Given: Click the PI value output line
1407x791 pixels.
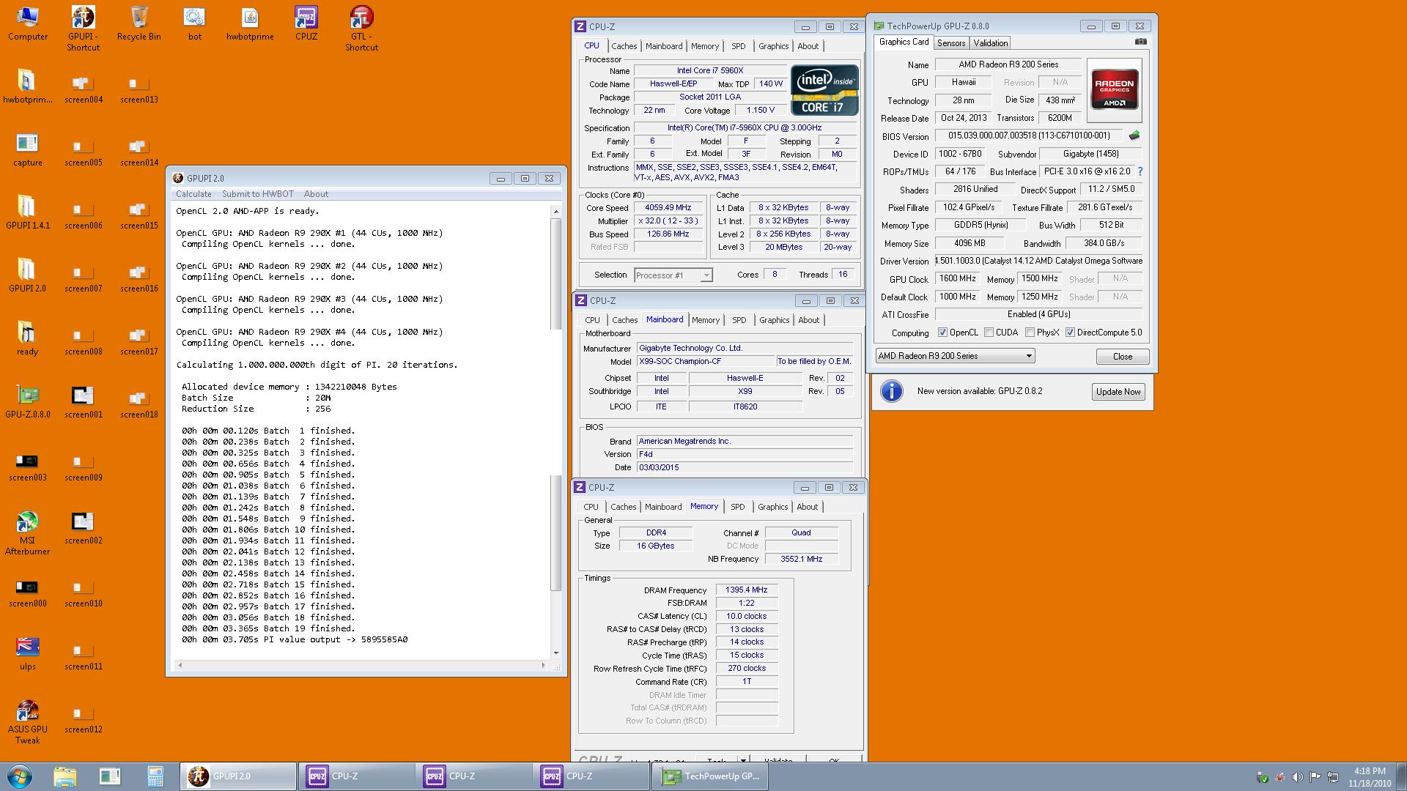Looking at the screenshot, I should (295, 639).
